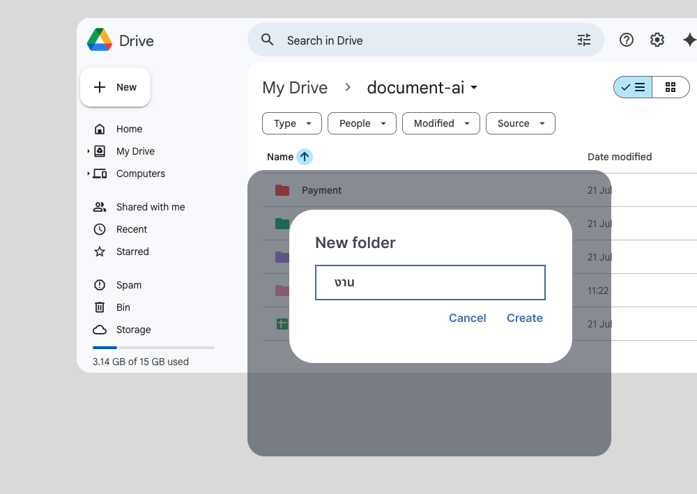The width and height of the screenshot is (697, 494).
Task: Open the Type filter dropdown
Action: 291,123
